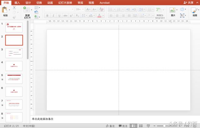Open the 幻灯片放映 (Slide Show) tab
The width and height of the screenshot is (200, 128).
[x=65, y=3]
